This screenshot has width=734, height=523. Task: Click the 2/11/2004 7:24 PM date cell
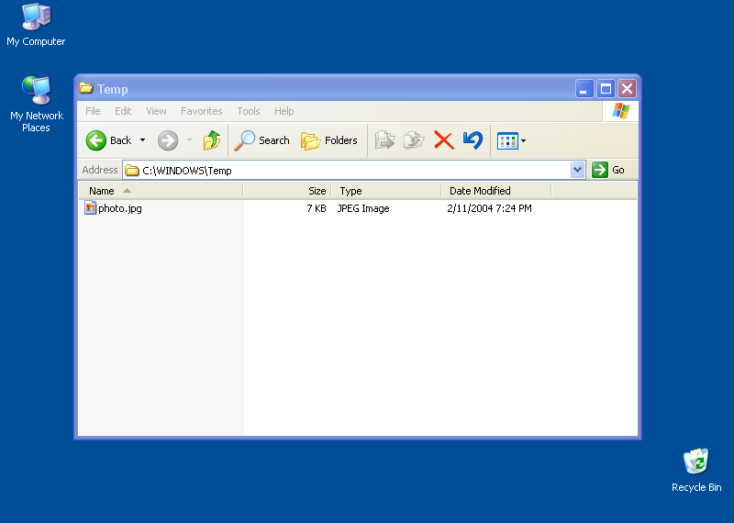[489, 208]
